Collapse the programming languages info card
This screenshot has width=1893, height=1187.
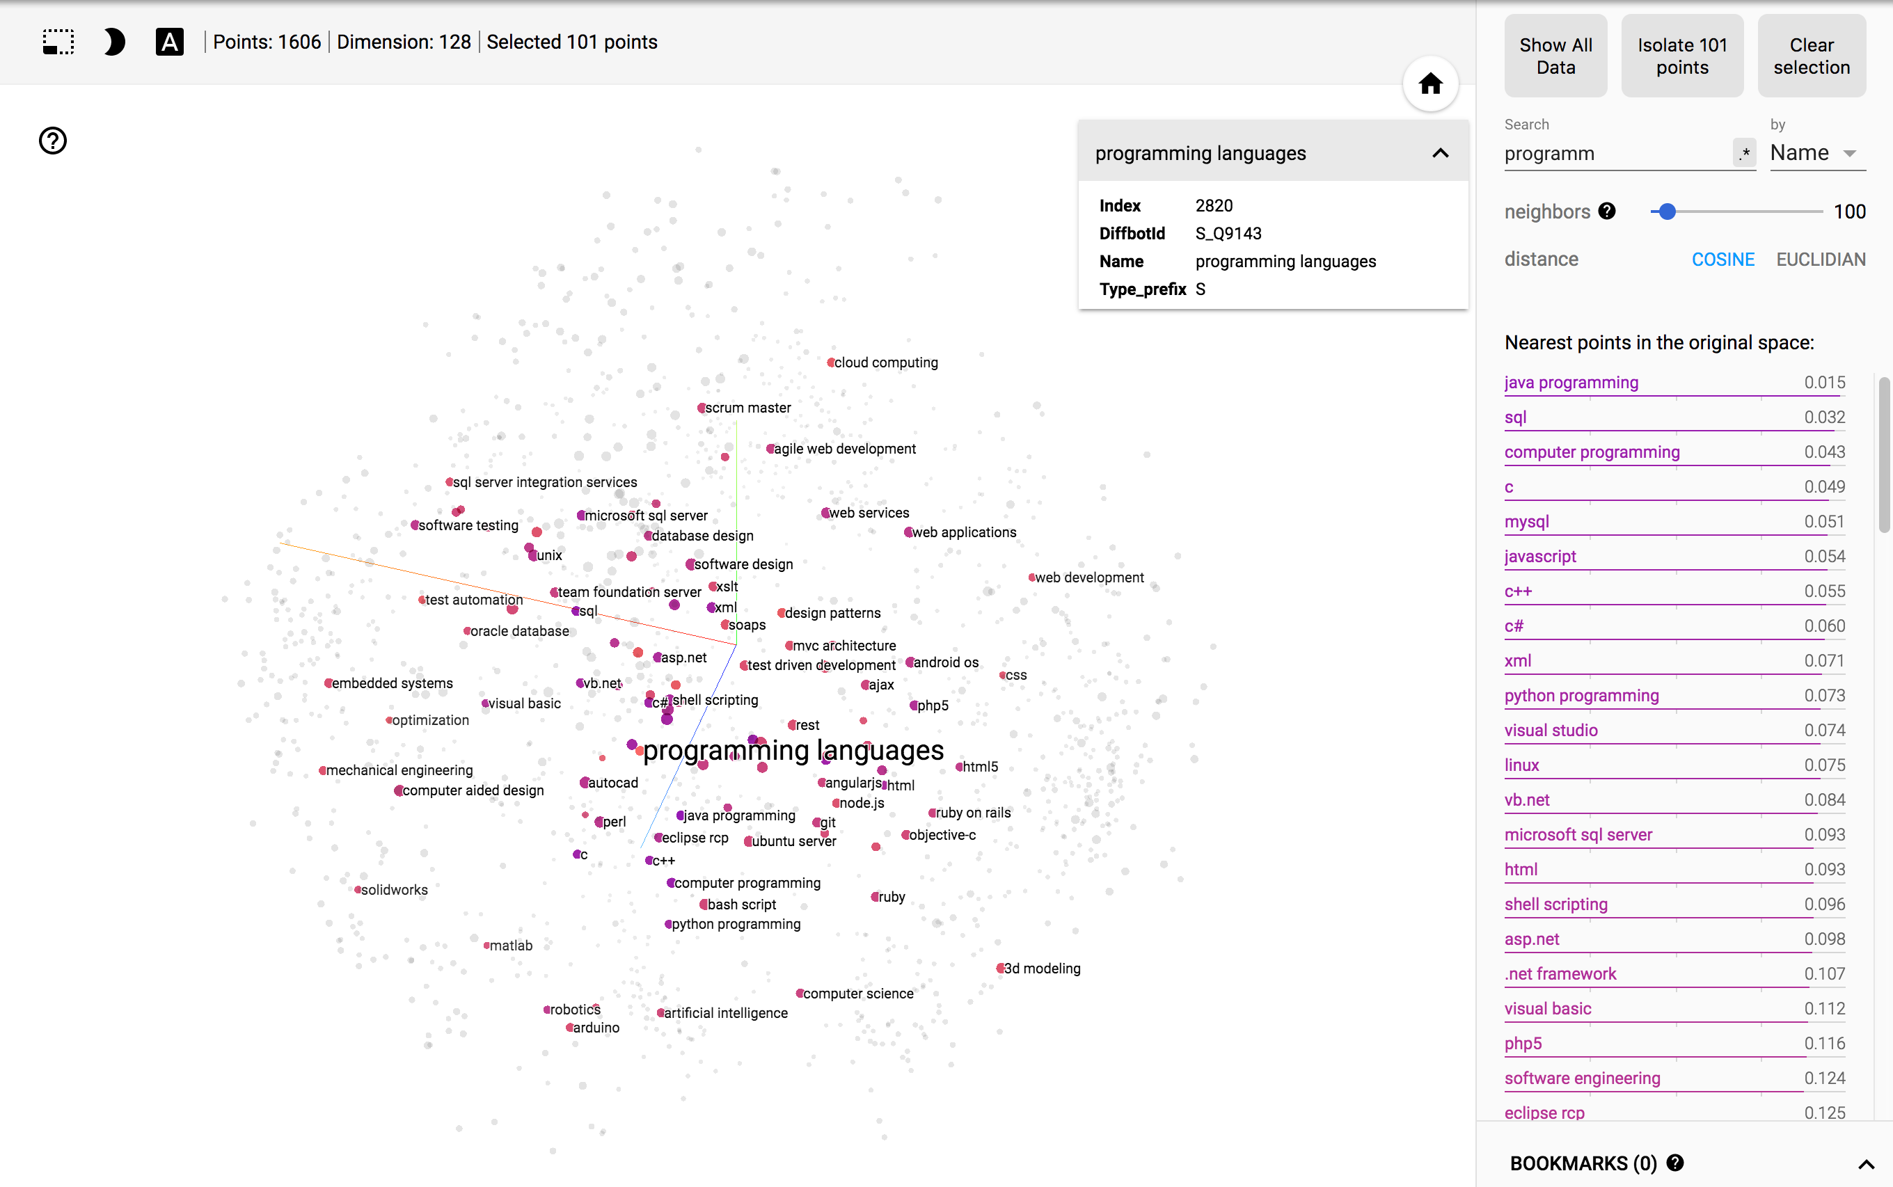pos(1440,153)
